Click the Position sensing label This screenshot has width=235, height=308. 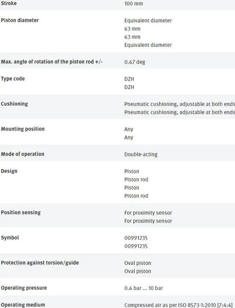click(21, 212)
